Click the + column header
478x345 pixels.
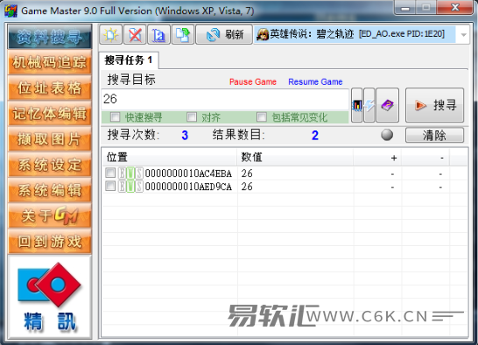coord(377,158)
